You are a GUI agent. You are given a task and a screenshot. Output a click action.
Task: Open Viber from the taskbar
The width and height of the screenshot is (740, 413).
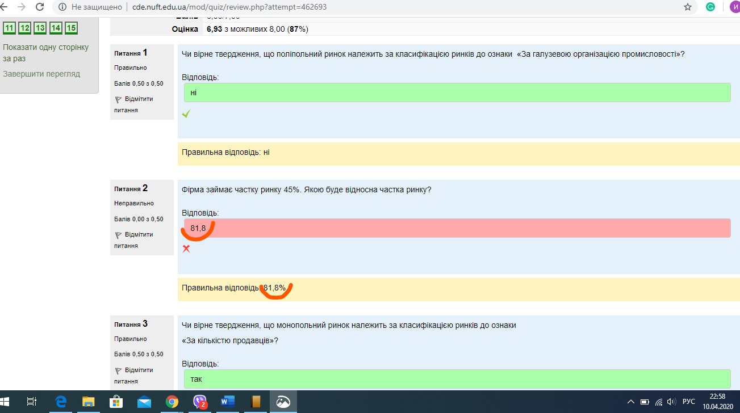pos(199,401)
